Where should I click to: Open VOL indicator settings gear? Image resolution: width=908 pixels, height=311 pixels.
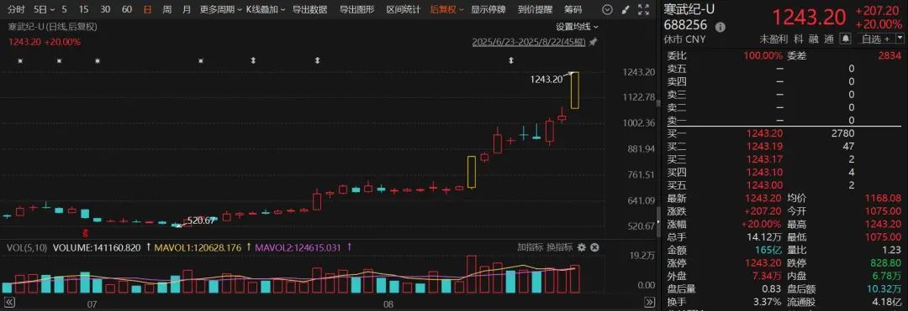tap(582, 247)
